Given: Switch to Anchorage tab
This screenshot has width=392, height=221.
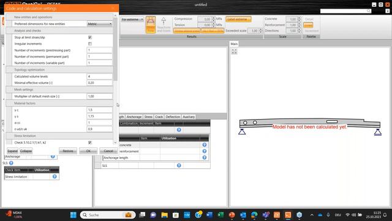Looking at the screenshot, I should point(134,117).
